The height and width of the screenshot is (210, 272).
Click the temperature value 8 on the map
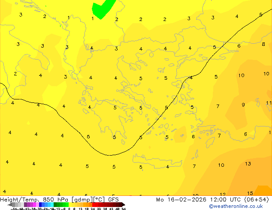point(263,44)
